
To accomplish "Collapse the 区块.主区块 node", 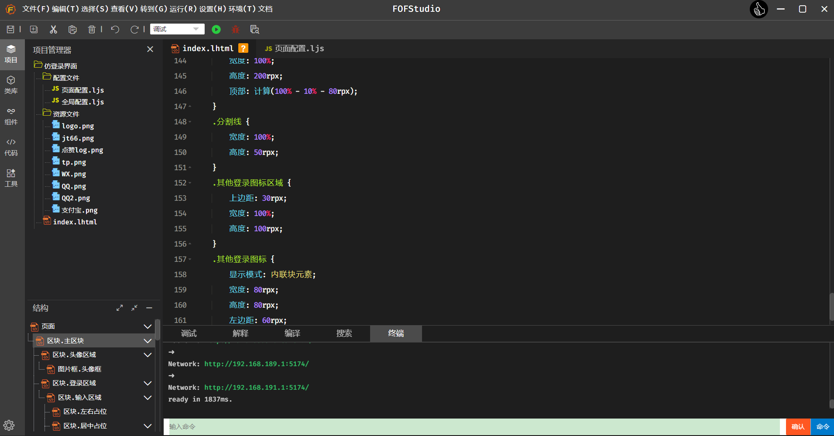I will pos(148,341).
